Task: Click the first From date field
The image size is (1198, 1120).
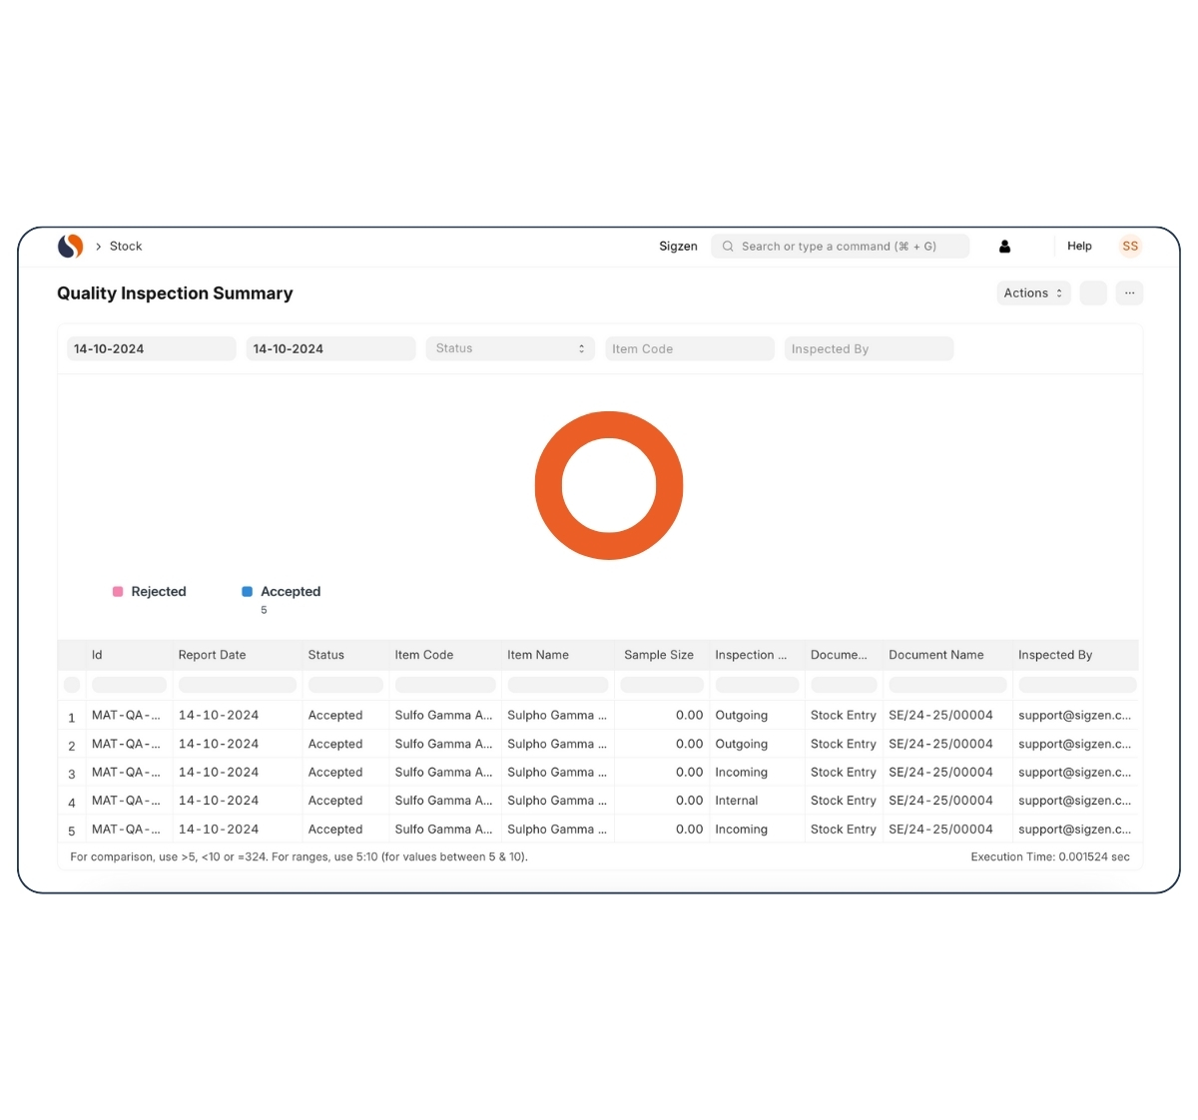Action: click(151, 348)
